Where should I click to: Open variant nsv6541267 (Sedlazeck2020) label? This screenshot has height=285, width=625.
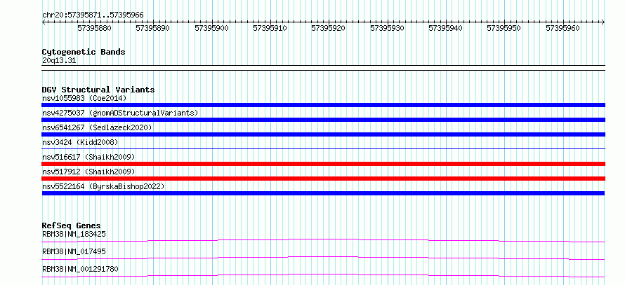pos(97,127)
